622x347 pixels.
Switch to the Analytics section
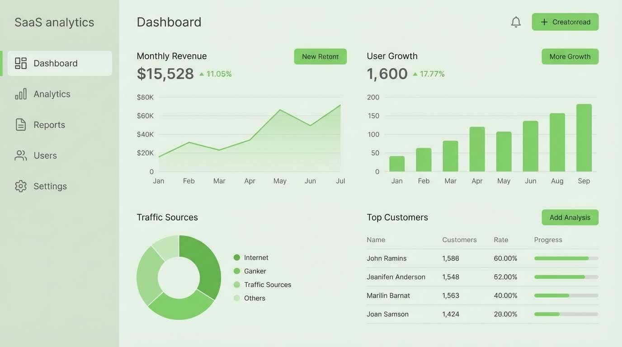(x=52, y=94)
